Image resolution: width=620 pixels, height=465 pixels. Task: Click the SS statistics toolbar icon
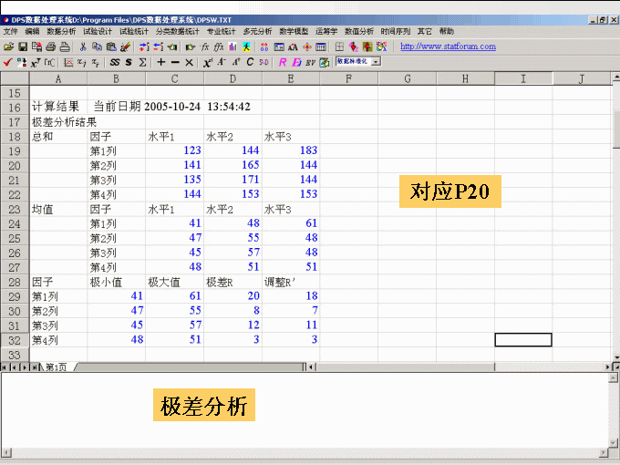[115, 62]
